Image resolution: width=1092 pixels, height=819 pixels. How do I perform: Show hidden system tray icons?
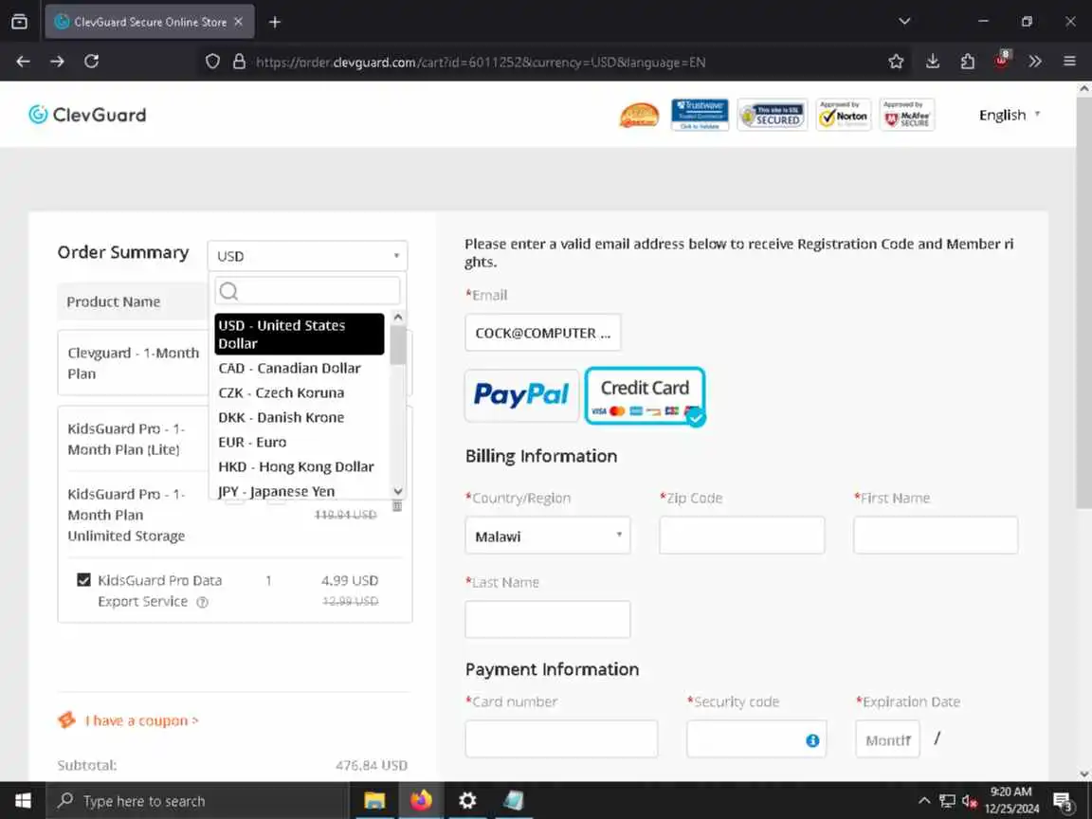[x=924, y=801]
